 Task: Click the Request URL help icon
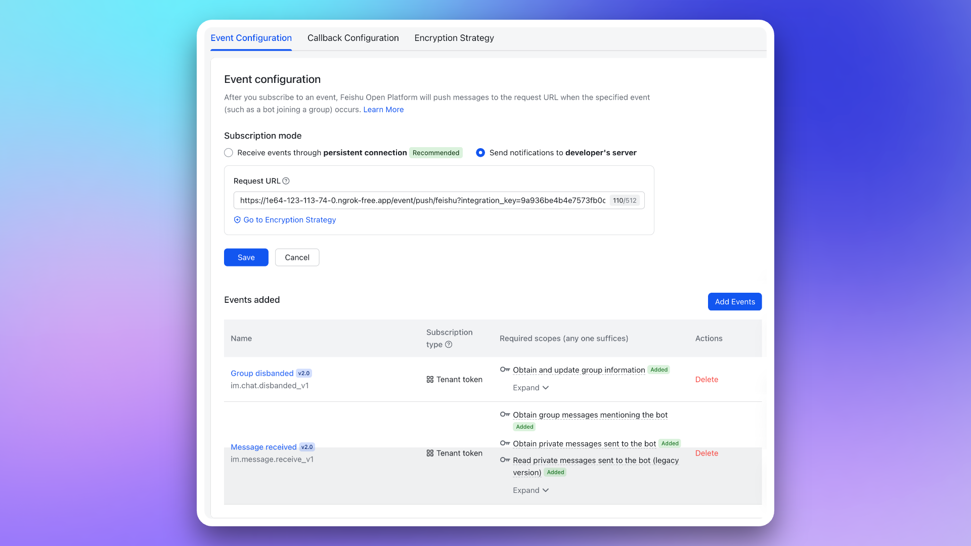[x=286, y=181]
